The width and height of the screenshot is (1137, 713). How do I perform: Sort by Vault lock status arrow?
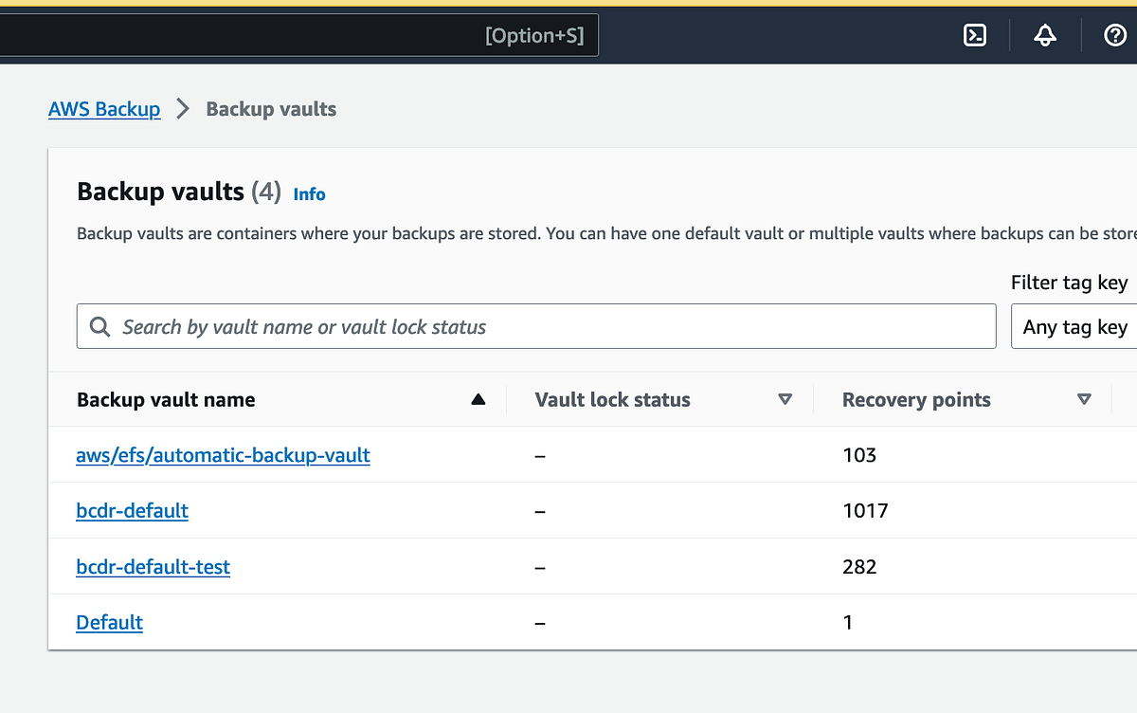785,400
